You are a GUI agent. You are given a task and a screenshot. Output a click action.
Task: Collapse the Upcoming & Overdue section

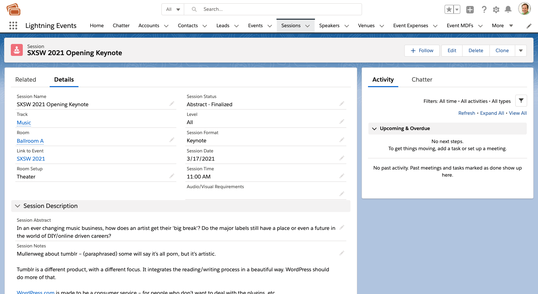click(x=374, y=129)
